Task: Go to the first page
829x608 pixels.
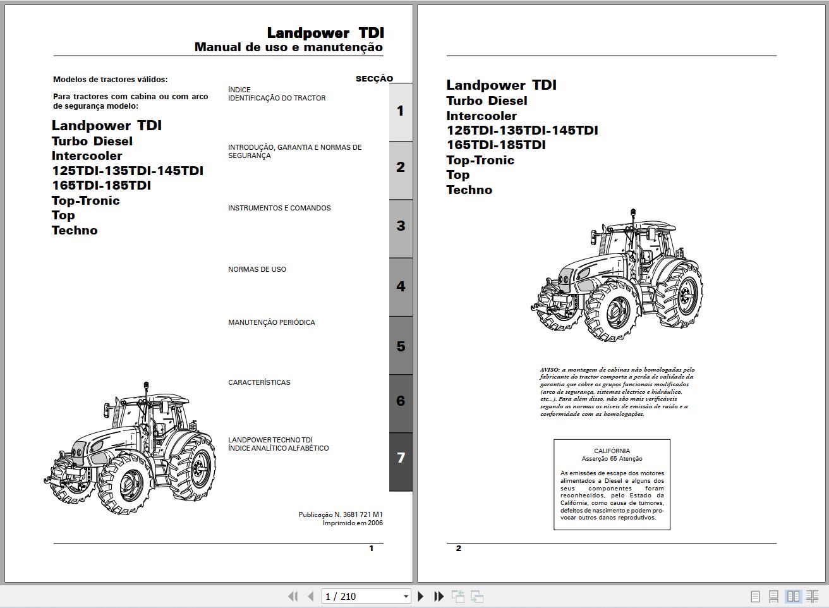Action: (x=293, y=596)
